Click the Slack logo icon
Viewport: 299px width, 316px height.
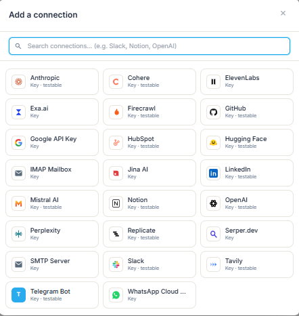(x=116, y=264)
